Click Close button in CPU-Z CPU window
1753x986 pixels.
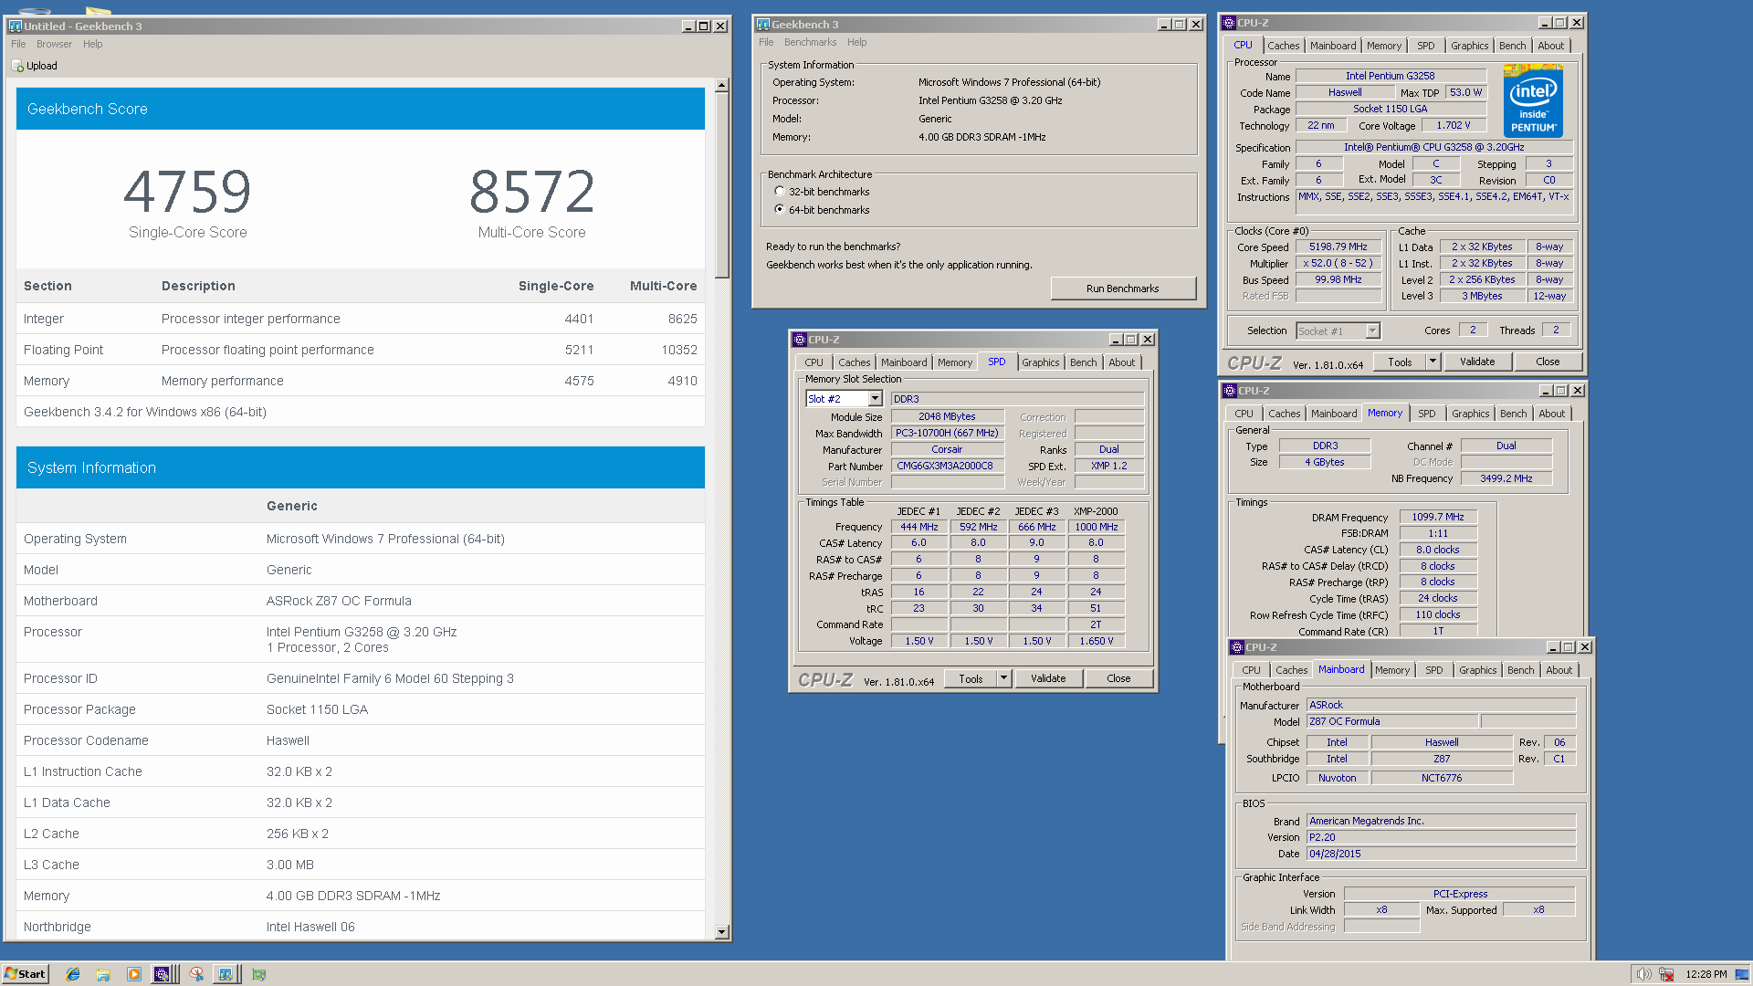1548,362
